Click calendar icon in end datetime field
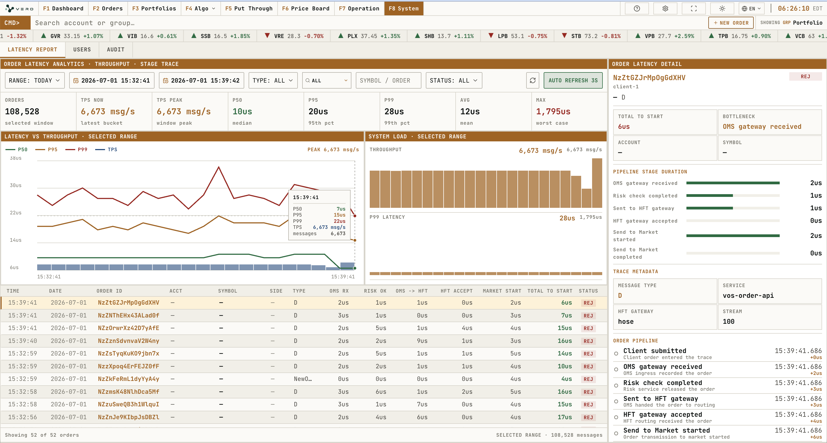 click(x=166, y=81)
